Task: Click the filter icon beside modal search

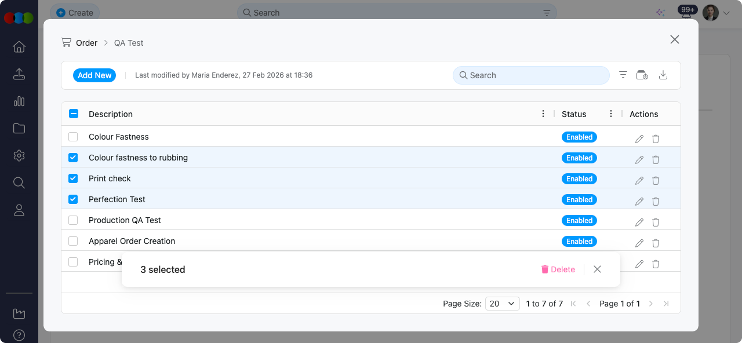Action: 623,75
